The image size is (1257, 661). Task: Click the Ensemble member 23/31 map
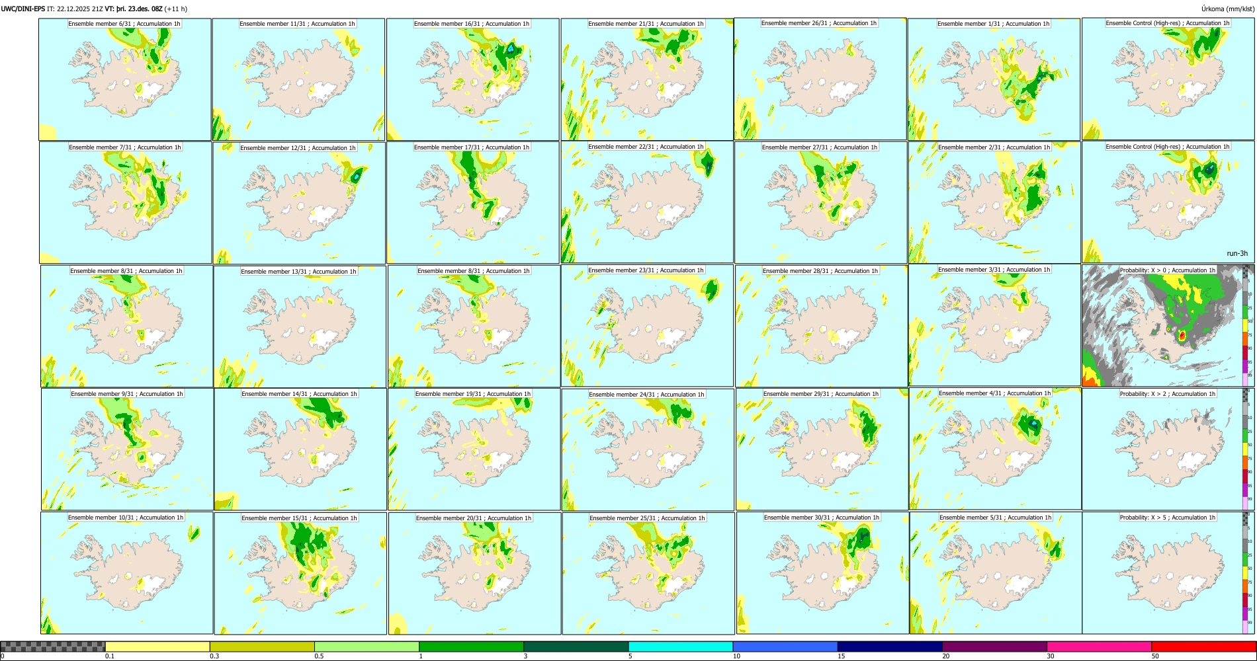point(648,326)
